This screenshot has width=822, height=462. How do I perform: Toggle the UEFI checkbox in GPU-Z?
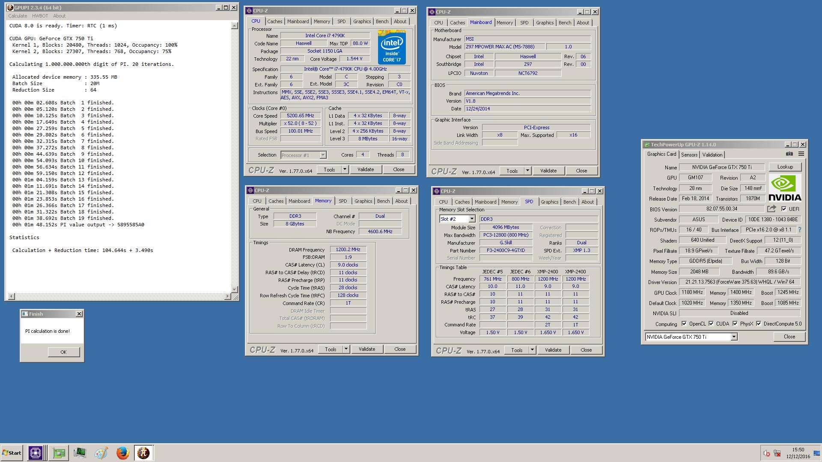[x=783, y=209]
